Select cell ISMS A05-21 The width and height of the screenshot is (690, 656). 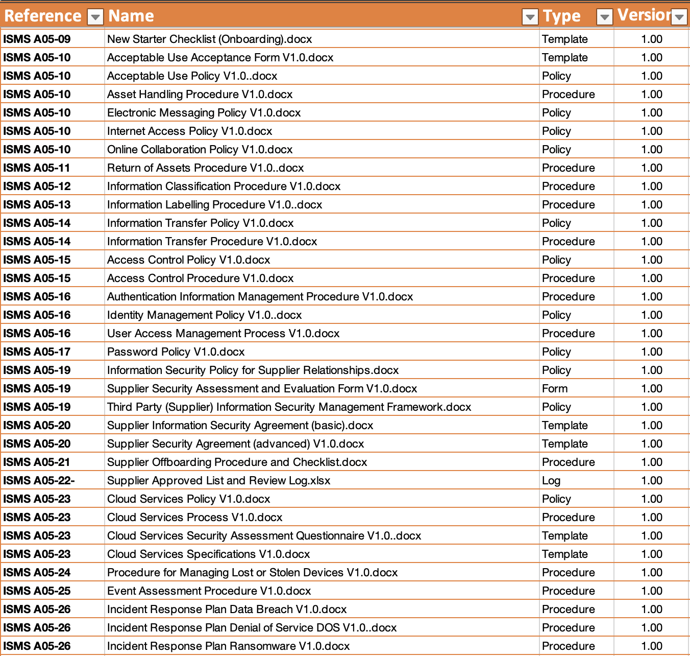[53, 462]
